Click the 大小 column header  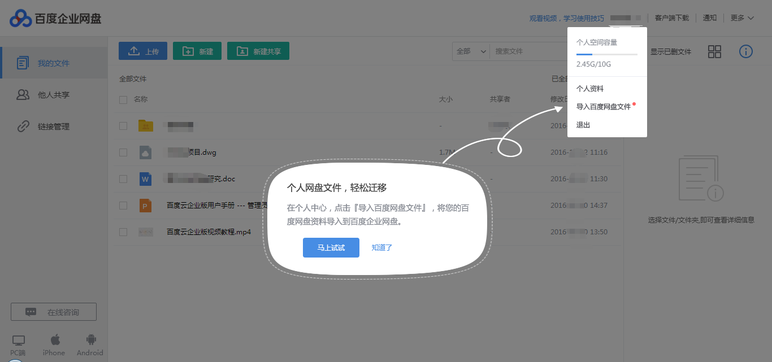tap(446, 99)
